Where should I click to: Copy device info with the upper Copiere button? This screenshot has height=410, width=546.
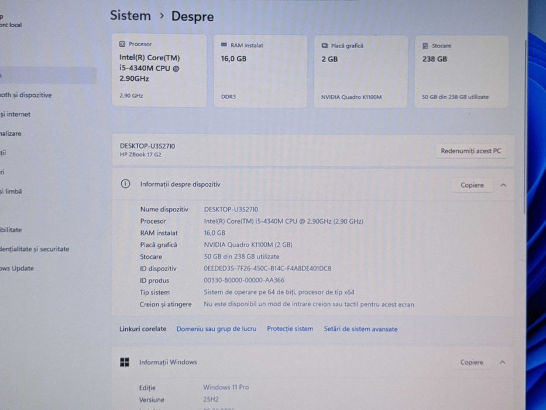(x=472, y=185)
